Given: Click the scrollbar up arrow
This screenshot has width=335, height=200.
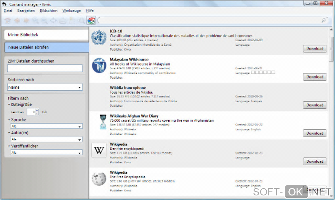Looking at the screenshot, I should [331, 29].
